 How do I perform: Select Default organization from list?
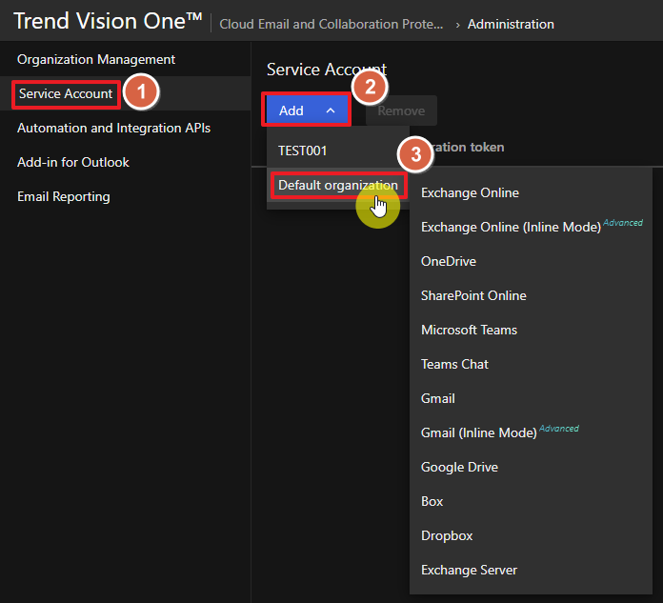pos(337,185)
